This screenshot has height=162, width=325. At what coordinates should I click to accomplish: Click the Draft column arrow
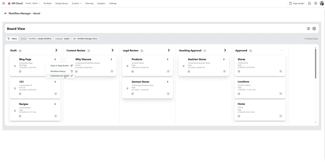(x=56, y=50)
